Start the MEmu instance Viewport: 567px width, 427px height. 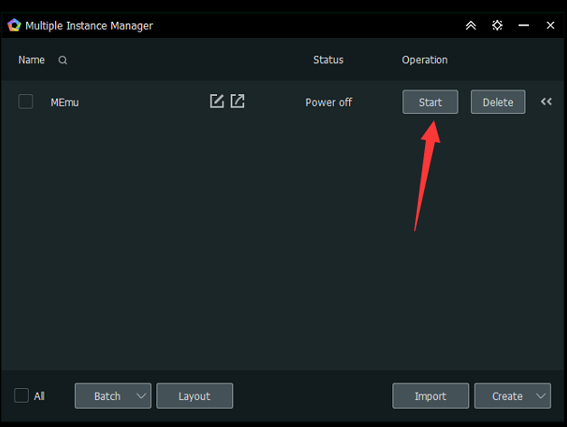tap(430, 102)
